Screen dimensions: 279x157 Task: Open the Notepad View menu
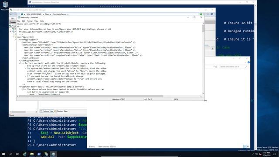36,21
